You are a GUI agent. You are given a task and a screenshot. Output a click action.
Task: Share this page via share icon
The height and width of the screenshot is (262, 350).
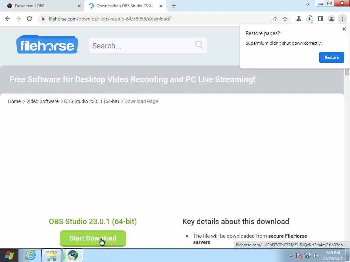click(274, 19)
